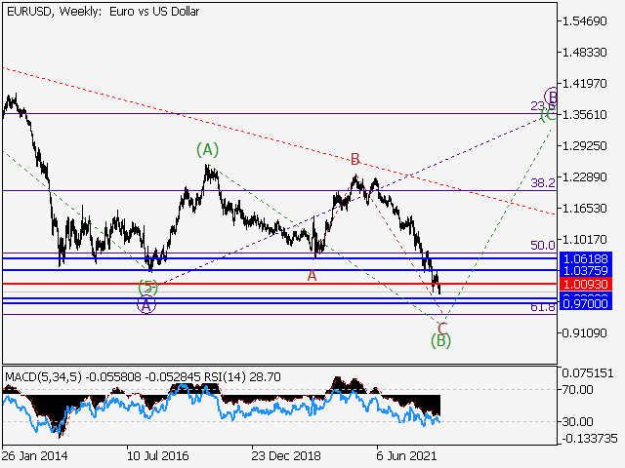
Task: Click the purple circled A wave label
Action: pos(146,305)
